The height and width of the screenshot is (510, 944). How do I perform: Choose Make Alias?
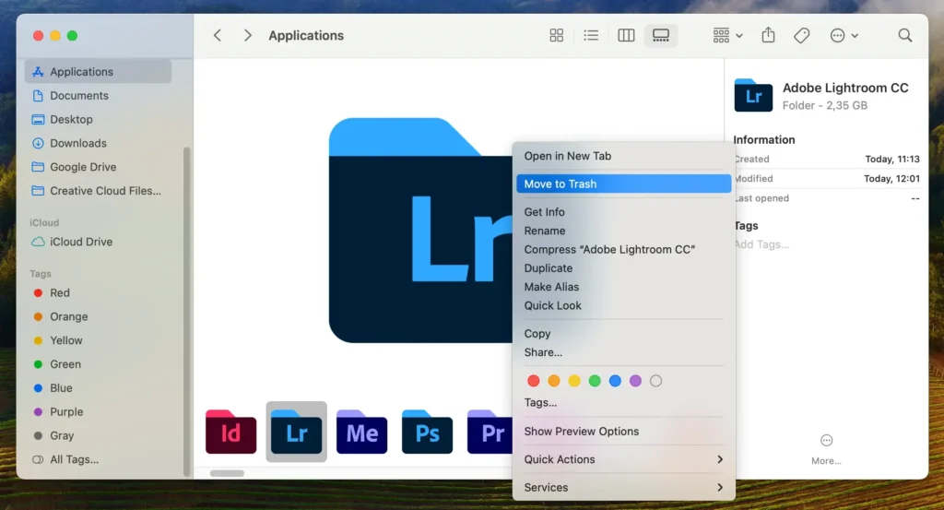pos(623,287)
